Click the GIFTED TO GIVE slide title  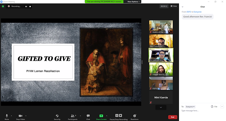tap(44, 59)
